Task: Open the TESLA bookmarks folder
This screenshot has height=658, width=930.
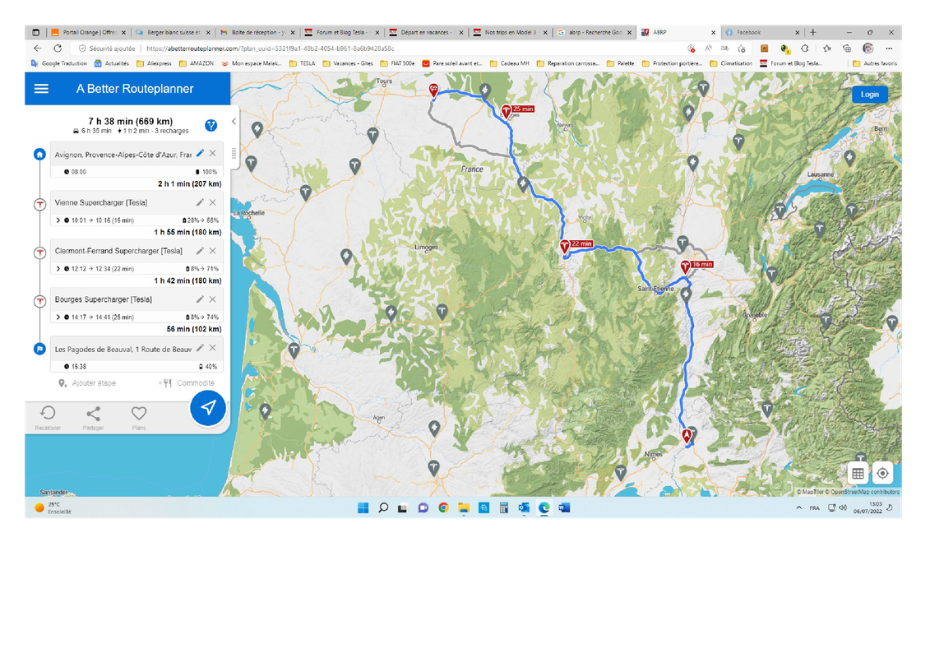Action: (x=302, y=63)
